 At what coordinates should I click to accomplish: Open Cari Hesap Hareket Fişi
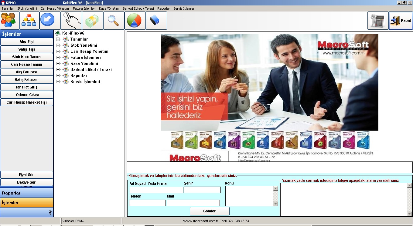tap(27, 102)
